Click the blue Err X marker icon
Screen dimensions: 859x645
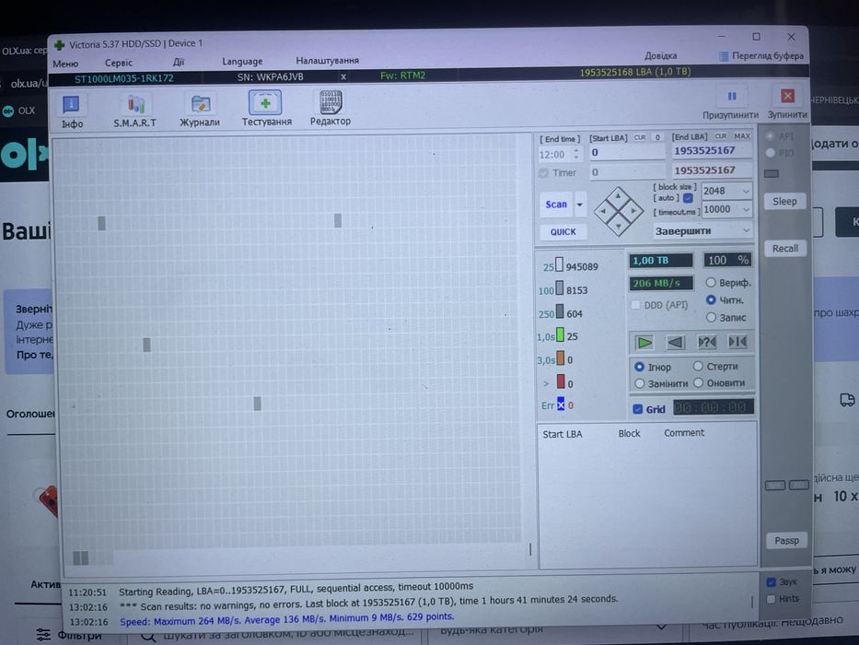(561, 405)
